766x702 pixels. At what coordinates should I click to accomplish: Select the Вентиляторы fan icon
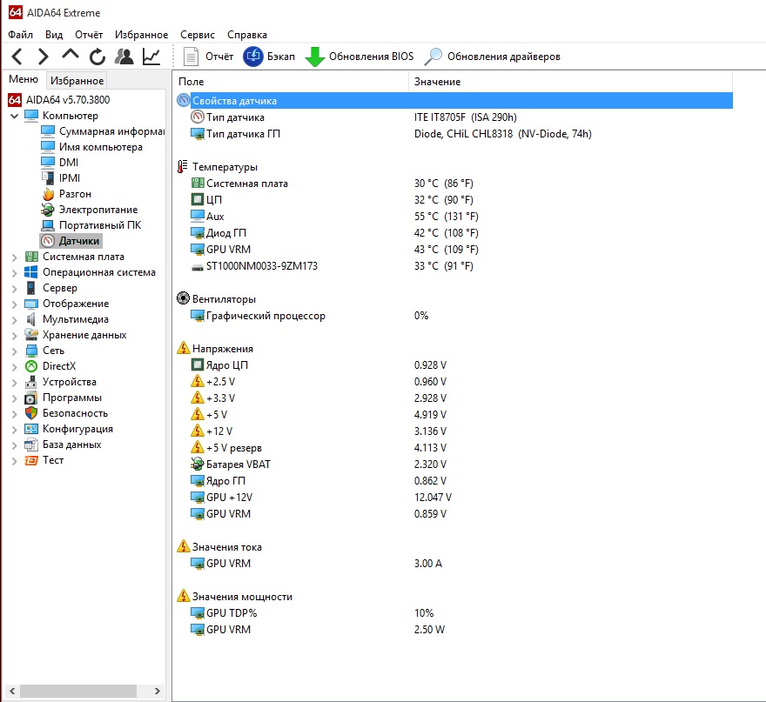tap(183, 298)
